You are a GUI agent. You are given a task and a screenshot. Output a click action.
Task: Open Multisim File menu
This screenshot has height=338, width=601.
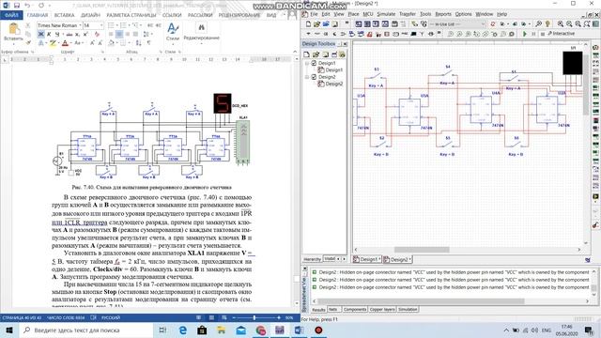314,14
